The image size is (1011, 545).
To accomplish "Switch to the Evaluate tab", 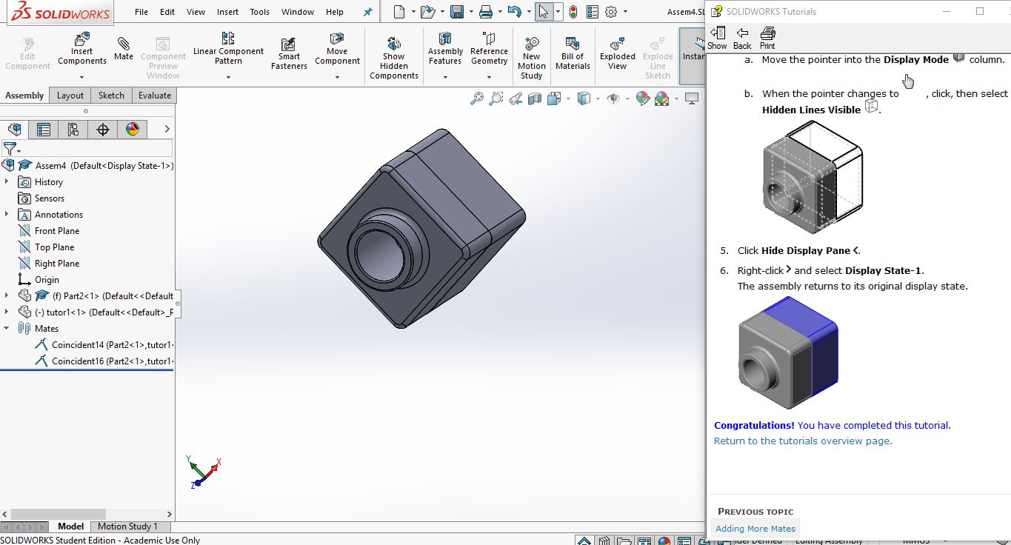I will click(x=154, y=96).
